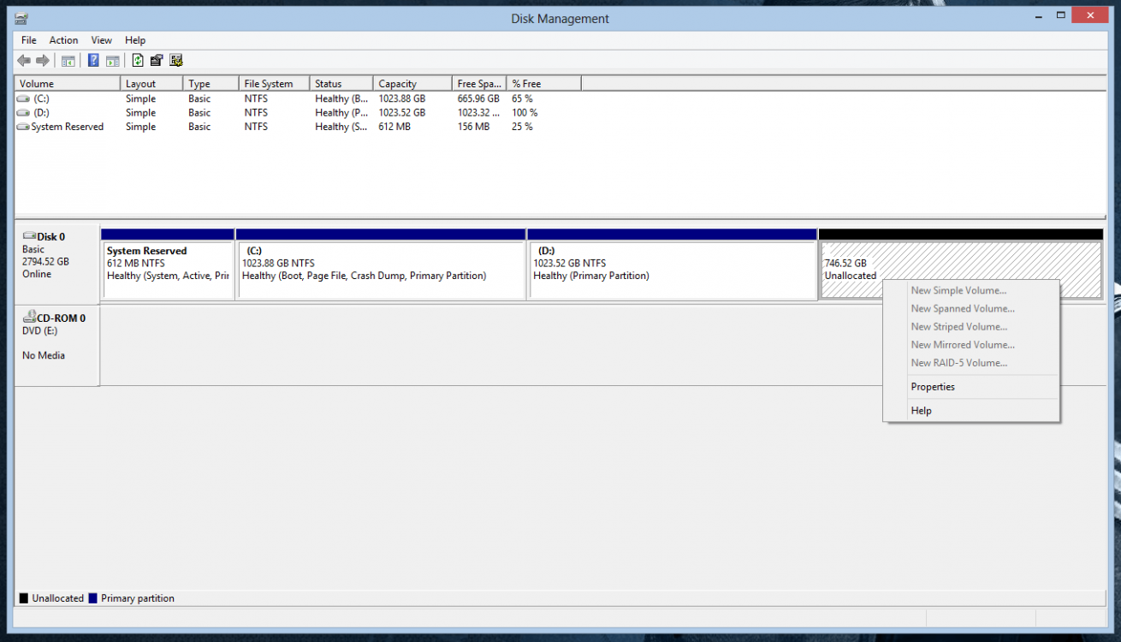Viewport: 1121px width, 642px height.
Task: Click the Forward arrow in toolbar
Action: click(42, 61)
